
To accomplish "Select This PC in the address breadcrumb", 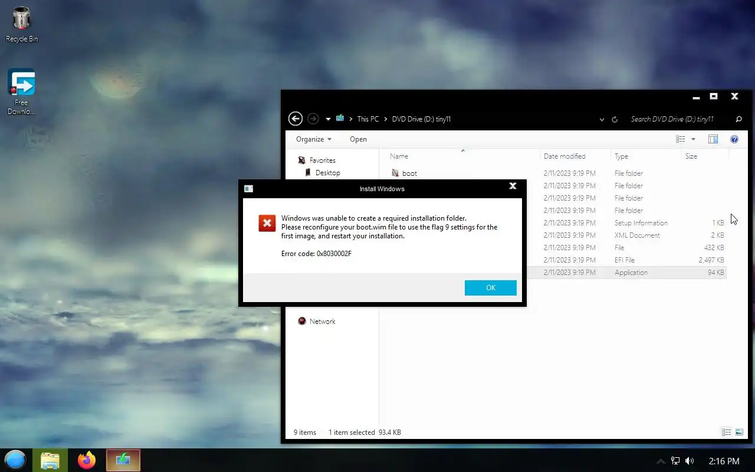I will pos(368,119).
